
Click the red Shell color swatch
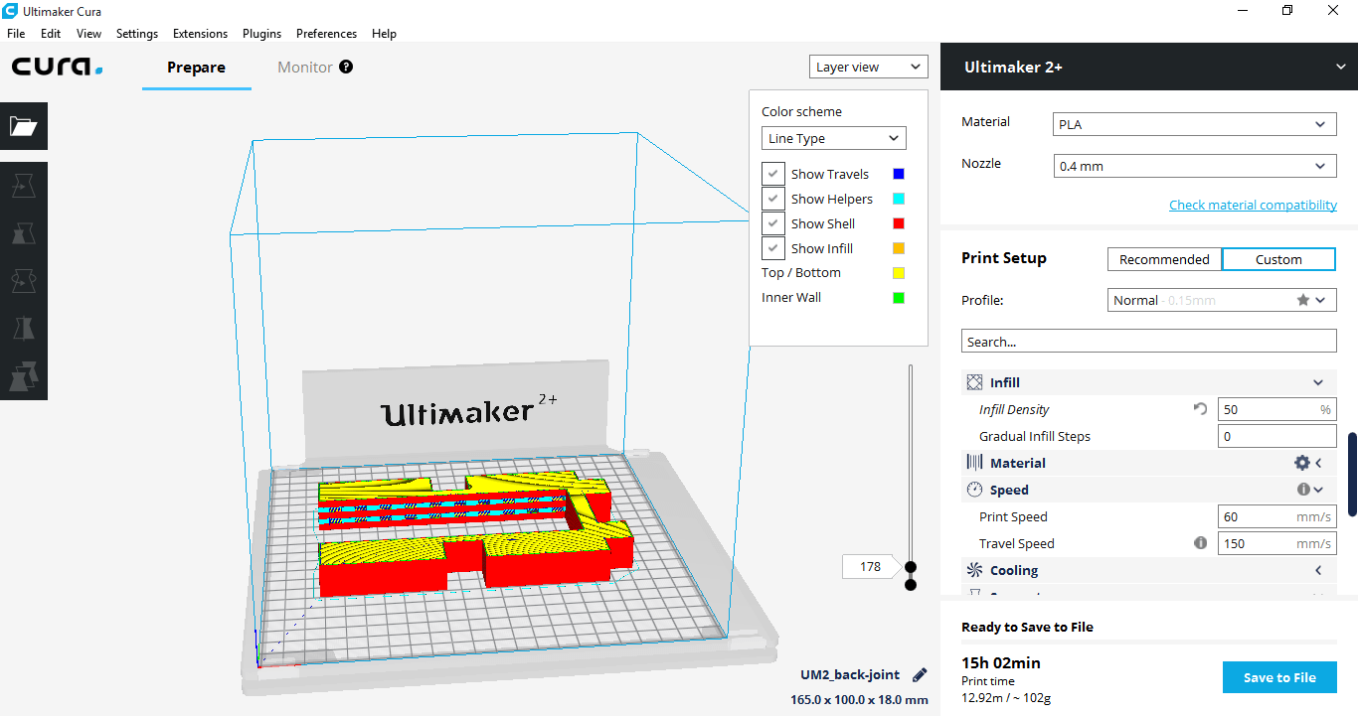click(x=899, y=223)
